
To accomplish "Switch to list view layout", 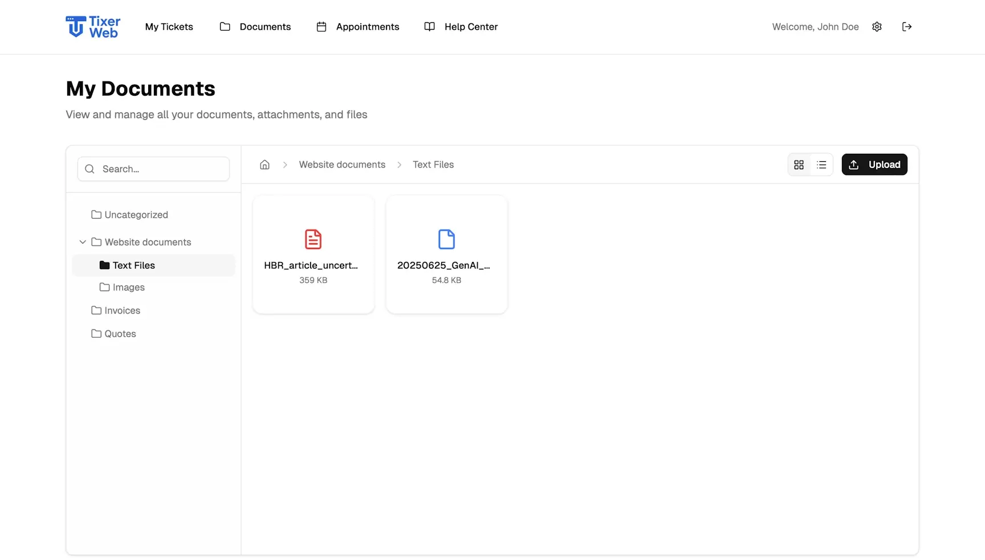I will click(821, 164).
